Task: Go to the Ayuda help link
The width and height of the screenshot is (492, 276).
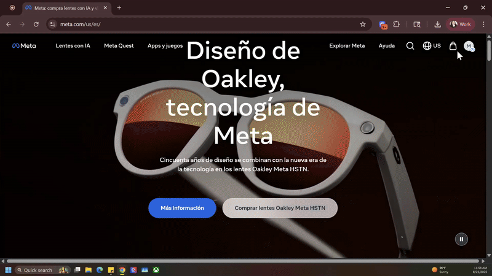Action: (x=387, y=46)
